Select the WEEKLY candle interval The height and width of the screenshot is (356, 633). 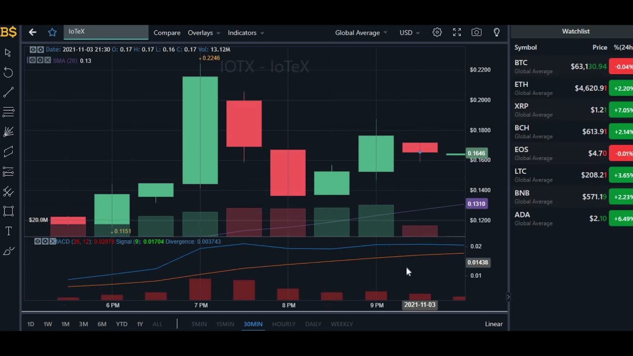coord(342,324)
